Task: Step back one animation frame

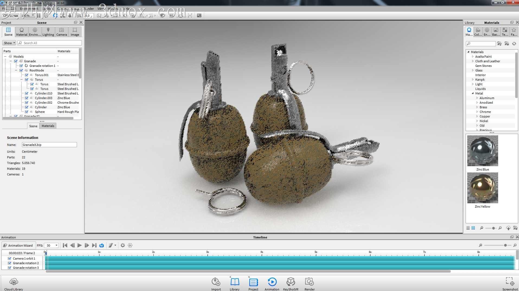Action: pos(72,245)
